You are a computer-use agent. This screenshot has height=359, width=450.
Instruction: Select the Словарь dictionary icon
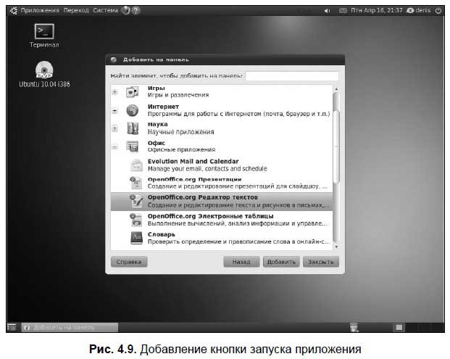(135, 238)
